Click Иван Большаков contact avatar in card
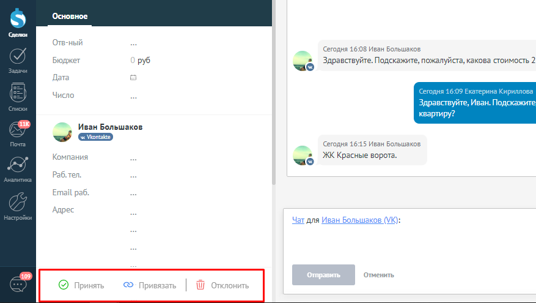 [x=63, y=132]
